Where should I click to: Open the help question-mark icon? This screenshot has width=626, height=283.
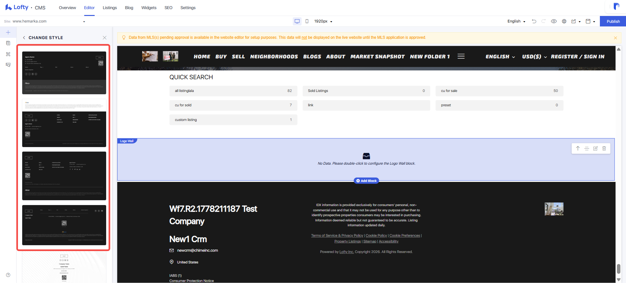(x=8, y=275)
